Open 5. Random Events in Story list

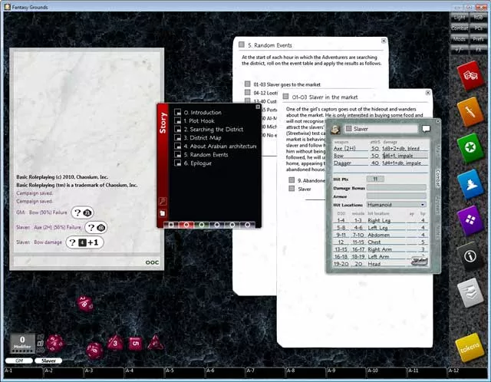pyautogui.click(x=206, y=154)
